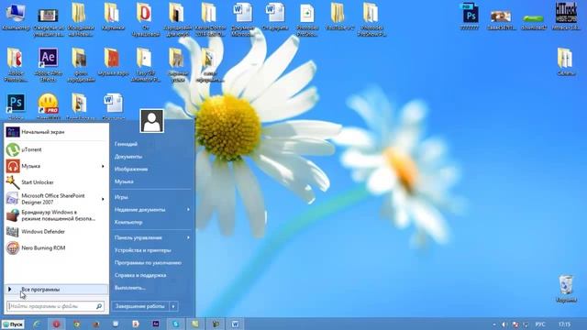
Task: Open Игры in the Start menu
Action: pos(121,197)
